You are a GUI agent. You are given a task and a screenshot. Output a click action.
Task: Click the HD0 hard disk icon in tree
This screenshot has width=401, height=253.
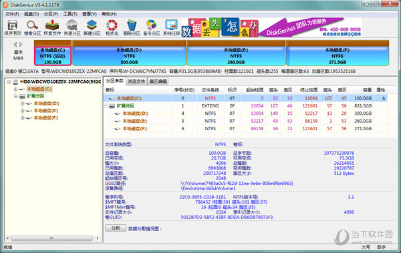click(15, 82)
